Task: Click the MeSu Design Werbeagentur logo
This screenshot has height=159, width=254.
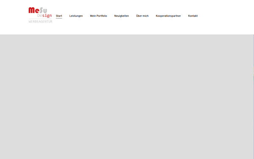Action: coord(40,15)
